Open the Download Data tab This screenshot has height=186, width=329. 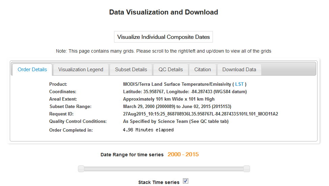[x=239, y=70]
